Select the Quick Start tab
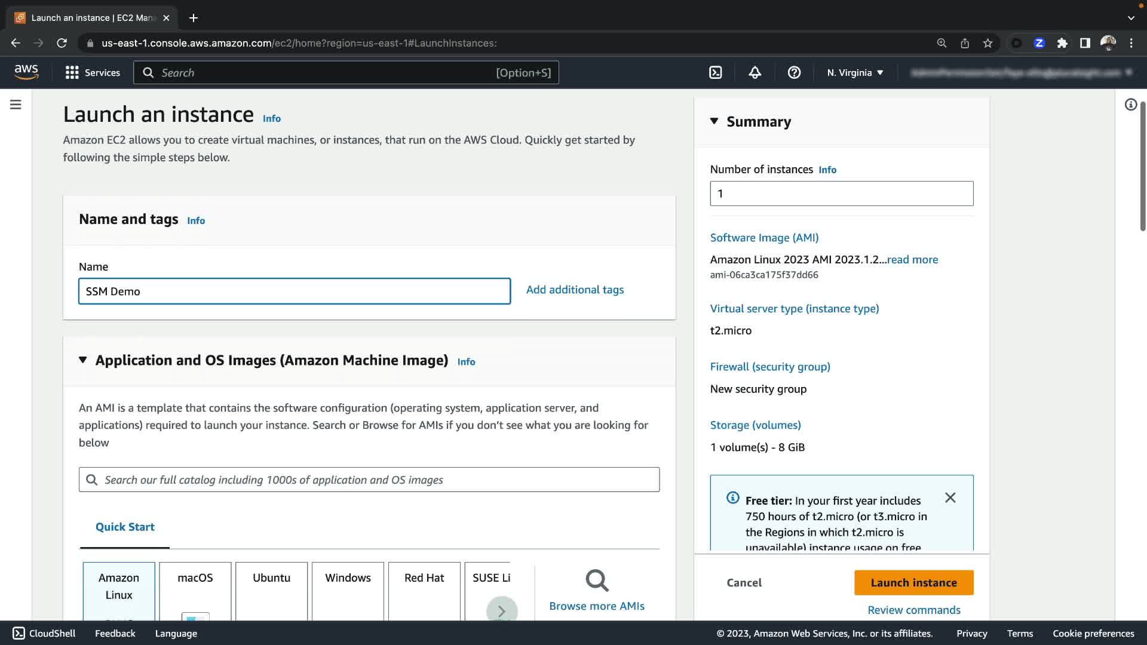 [x=125, y=527]
